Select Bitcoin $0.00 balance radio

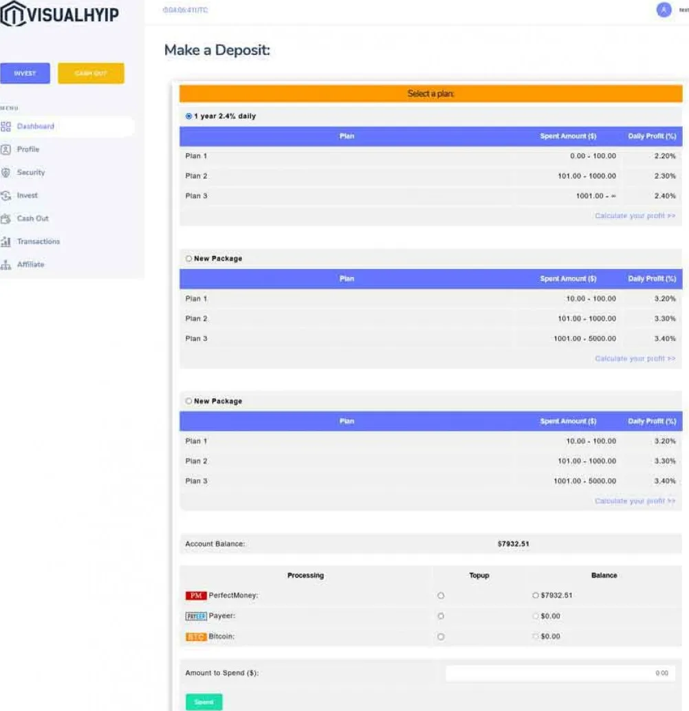tap(535, 636)
